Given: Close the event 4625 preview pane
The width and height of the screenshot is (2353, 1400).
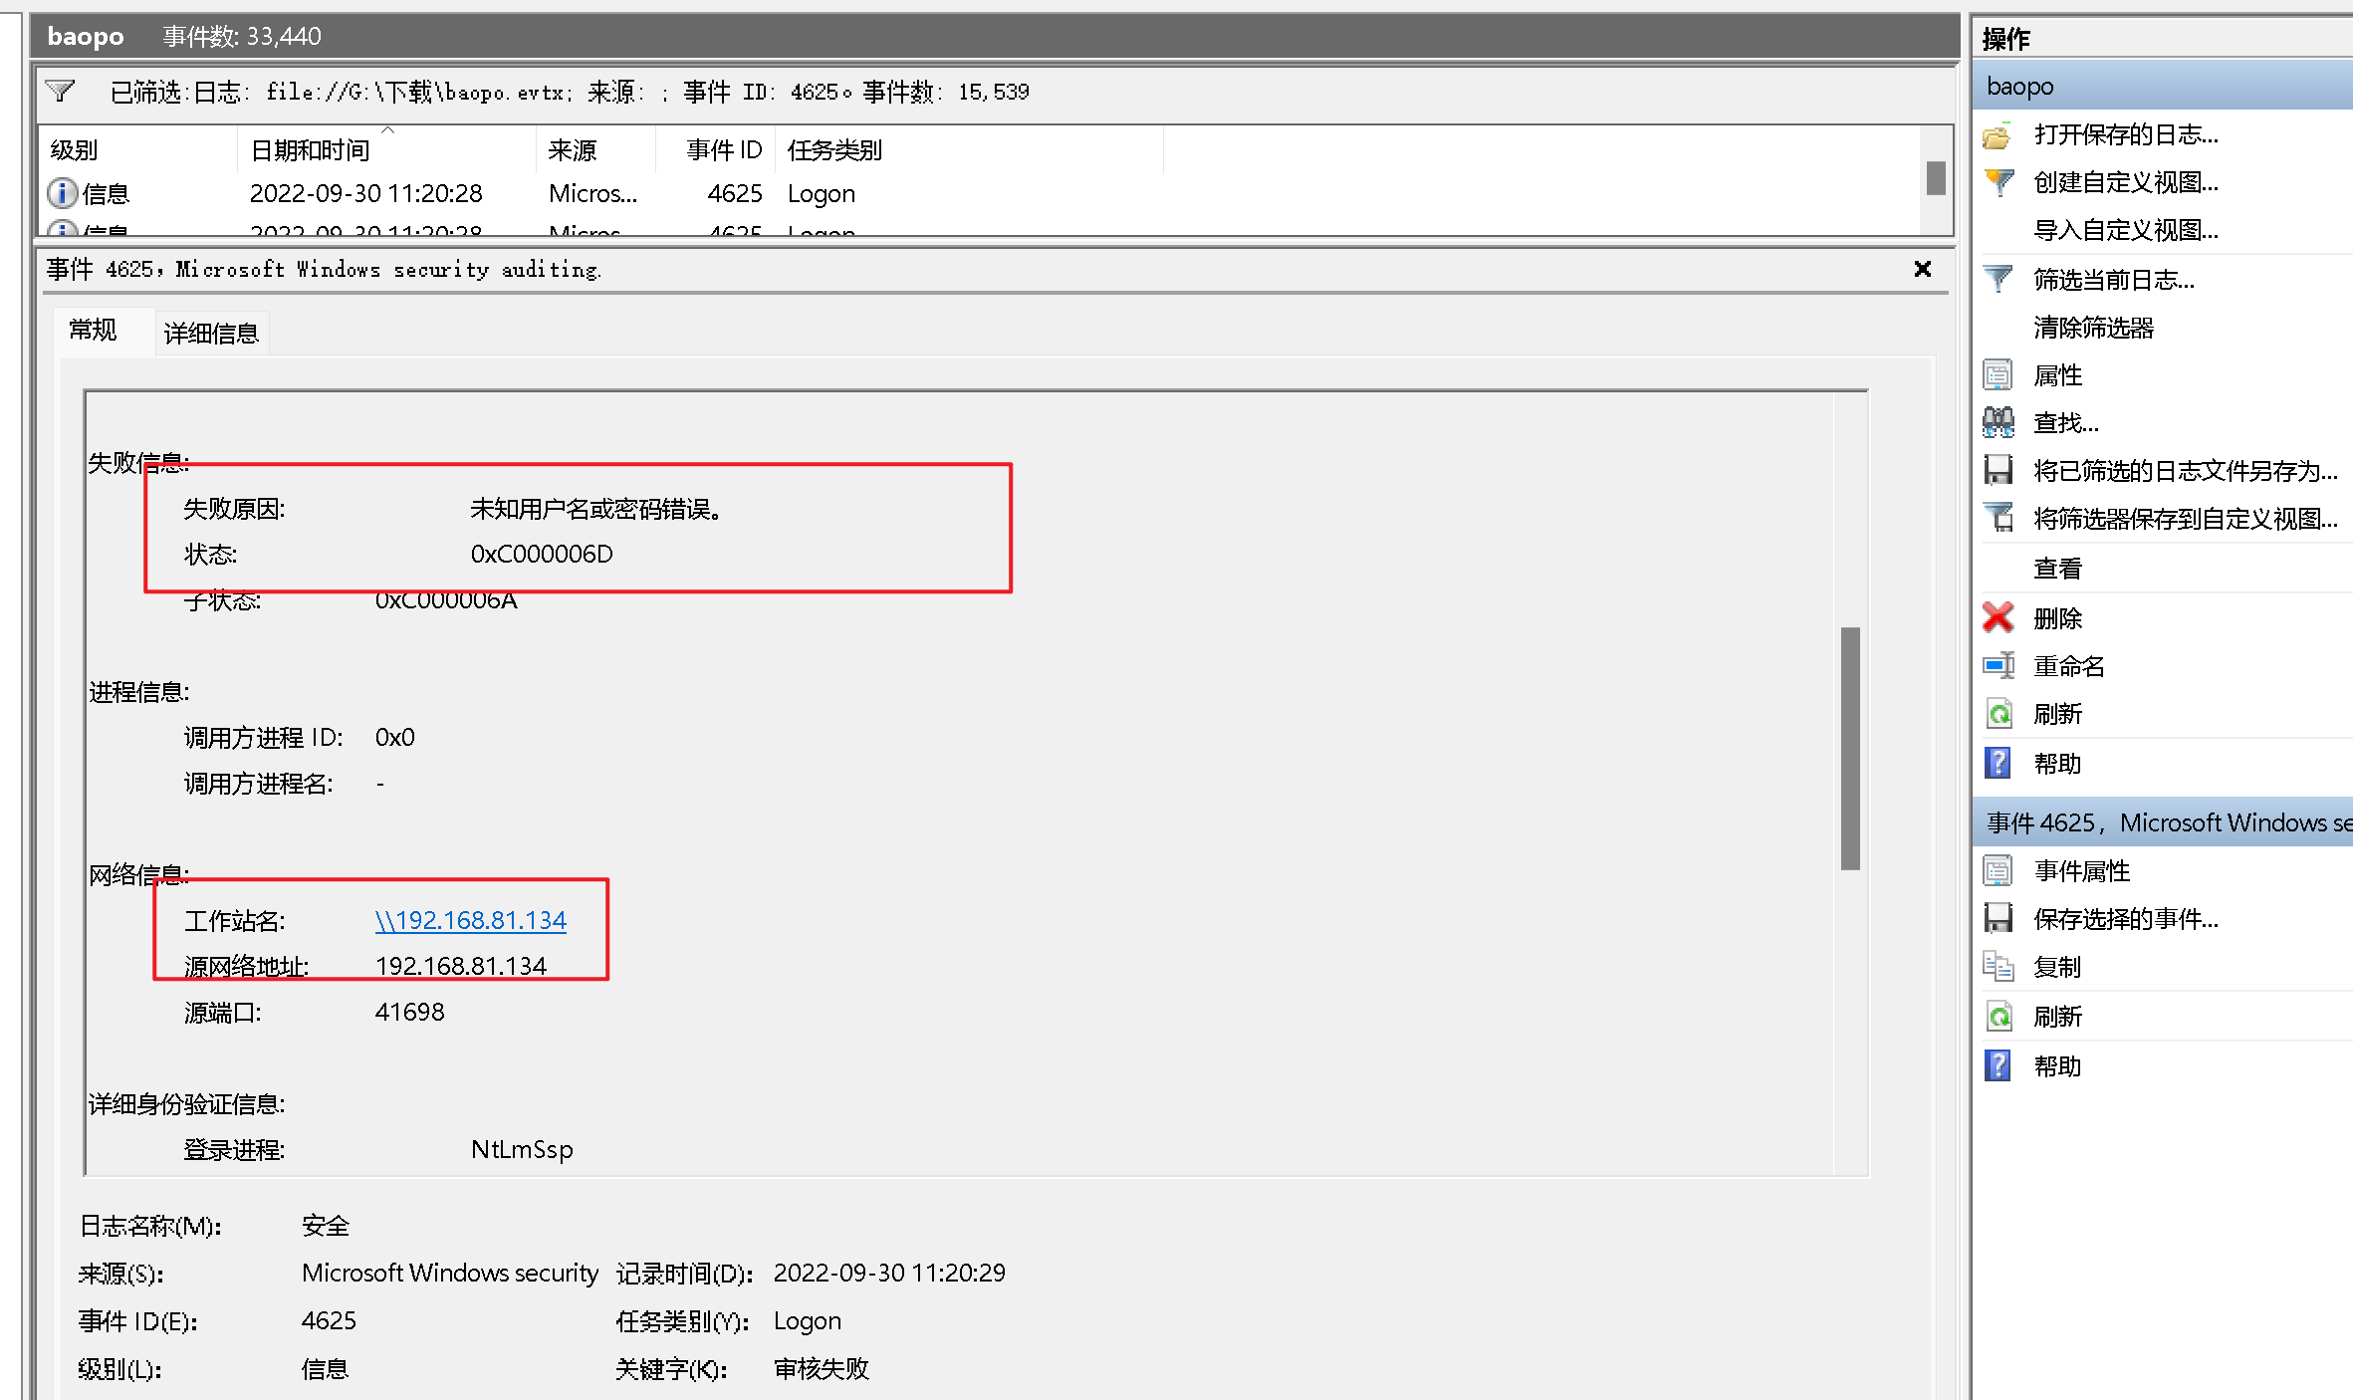Looking at the screenshot, I should pos(1922,269).
